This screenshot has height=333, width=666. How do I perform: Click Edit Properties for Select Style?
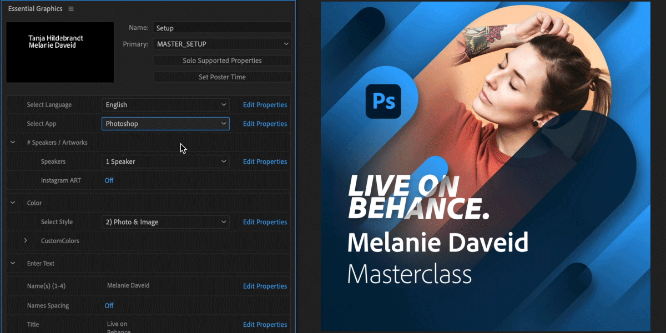[265, 222]
